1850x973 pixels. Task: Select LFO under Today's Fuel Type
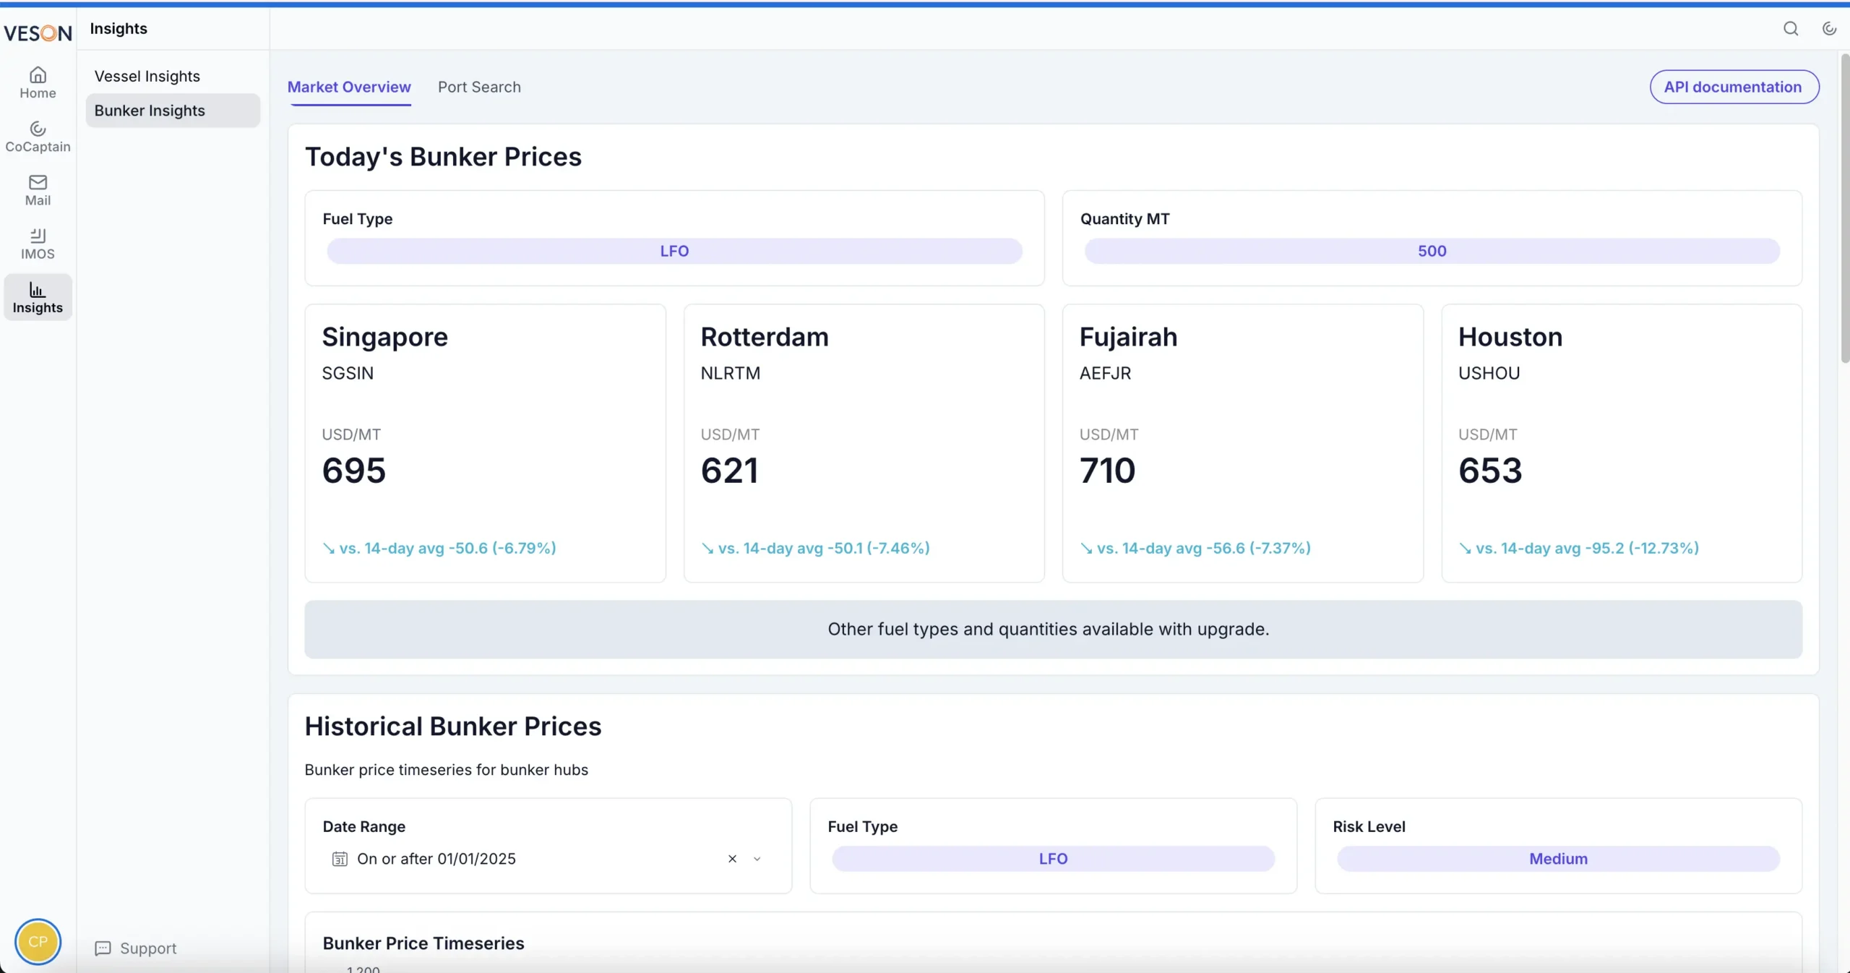(x=674, y=251)
